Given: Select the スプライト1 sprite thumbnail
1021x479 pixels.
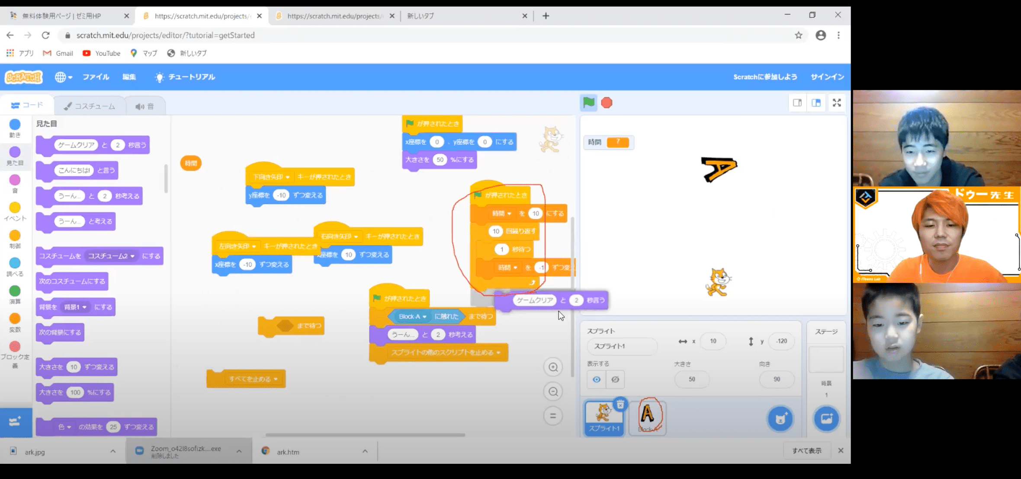Looking at the screenshot, I should [604, 418].
